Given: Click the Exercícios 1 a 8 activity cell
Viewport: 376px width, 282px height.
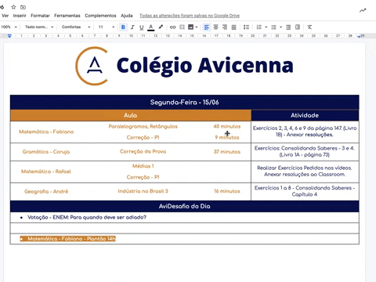Looking at the screenshot, I should [x=305, y=191].
